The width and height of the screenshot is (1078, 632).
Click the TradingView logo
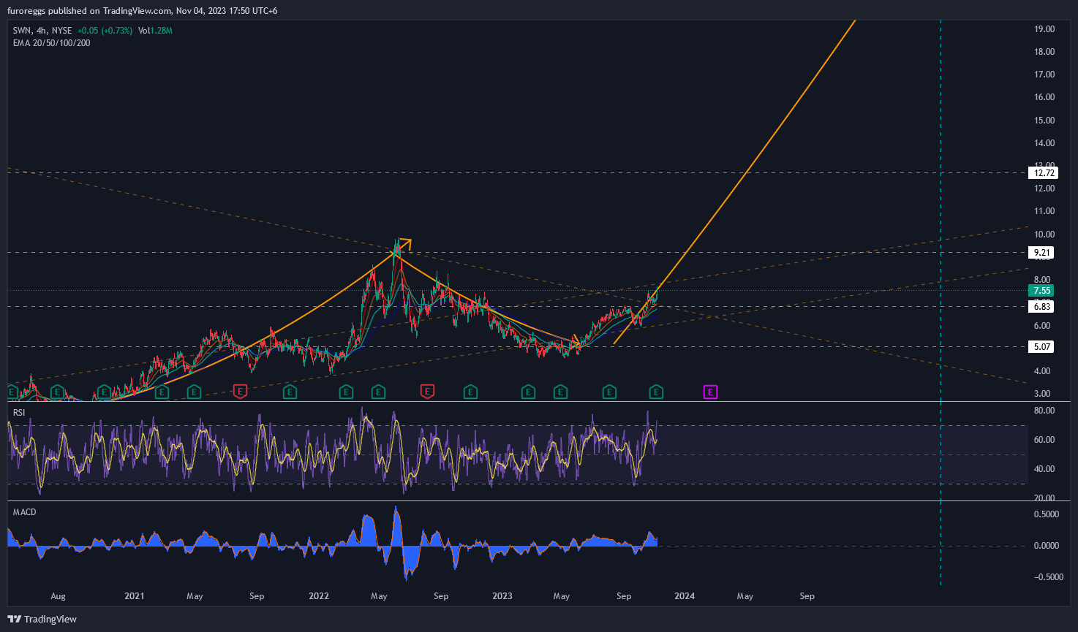click(x=42, y=619)
